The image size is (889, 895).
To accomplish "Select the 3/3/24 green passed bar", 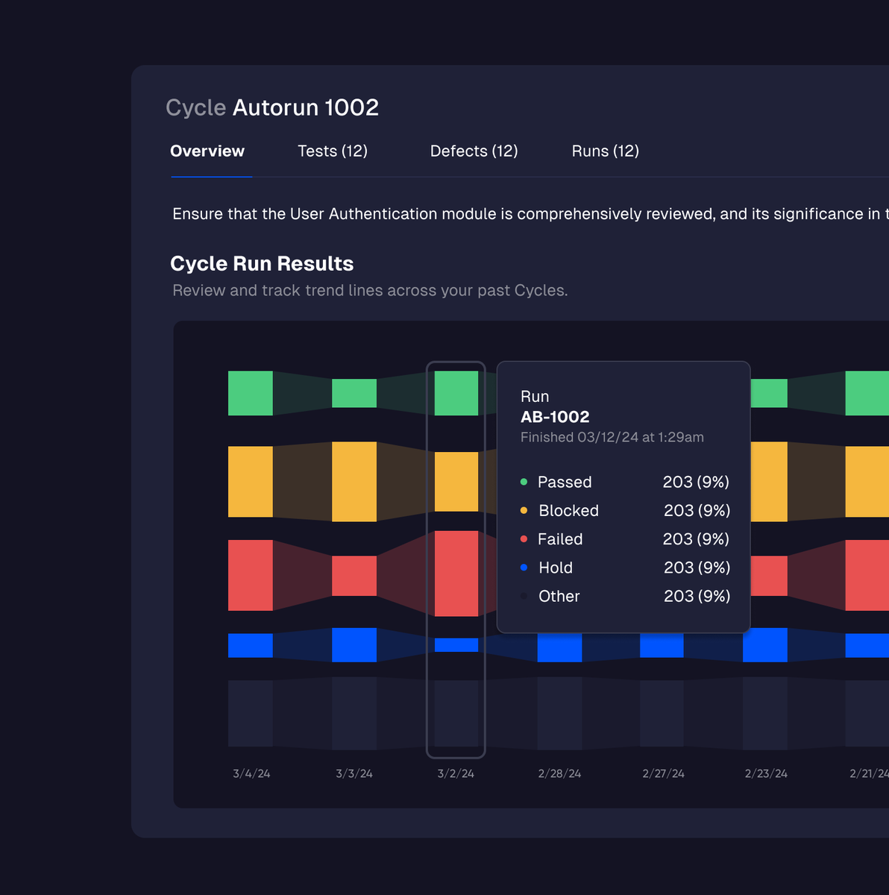I will point(354,393).
